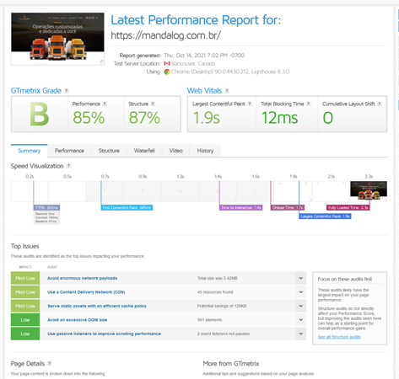399x379 pixels.
Task: Expand the efficient cache policy audit
Action: pos(300,306)
